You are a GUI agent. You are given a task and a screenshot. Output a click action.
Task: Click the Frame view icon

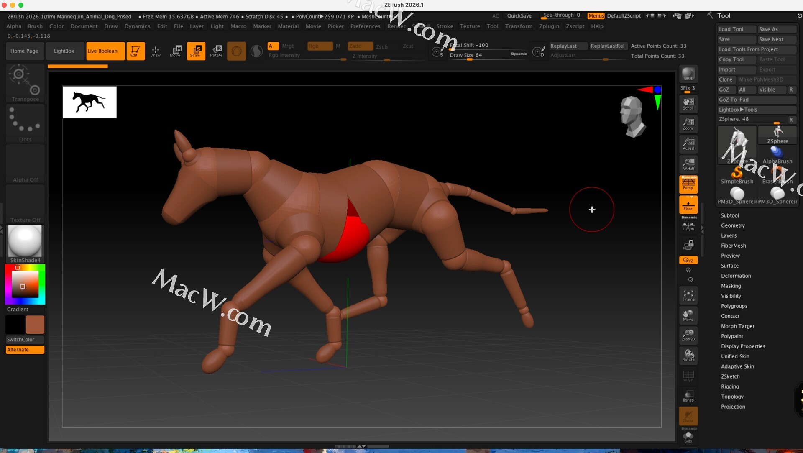(688, 295)
